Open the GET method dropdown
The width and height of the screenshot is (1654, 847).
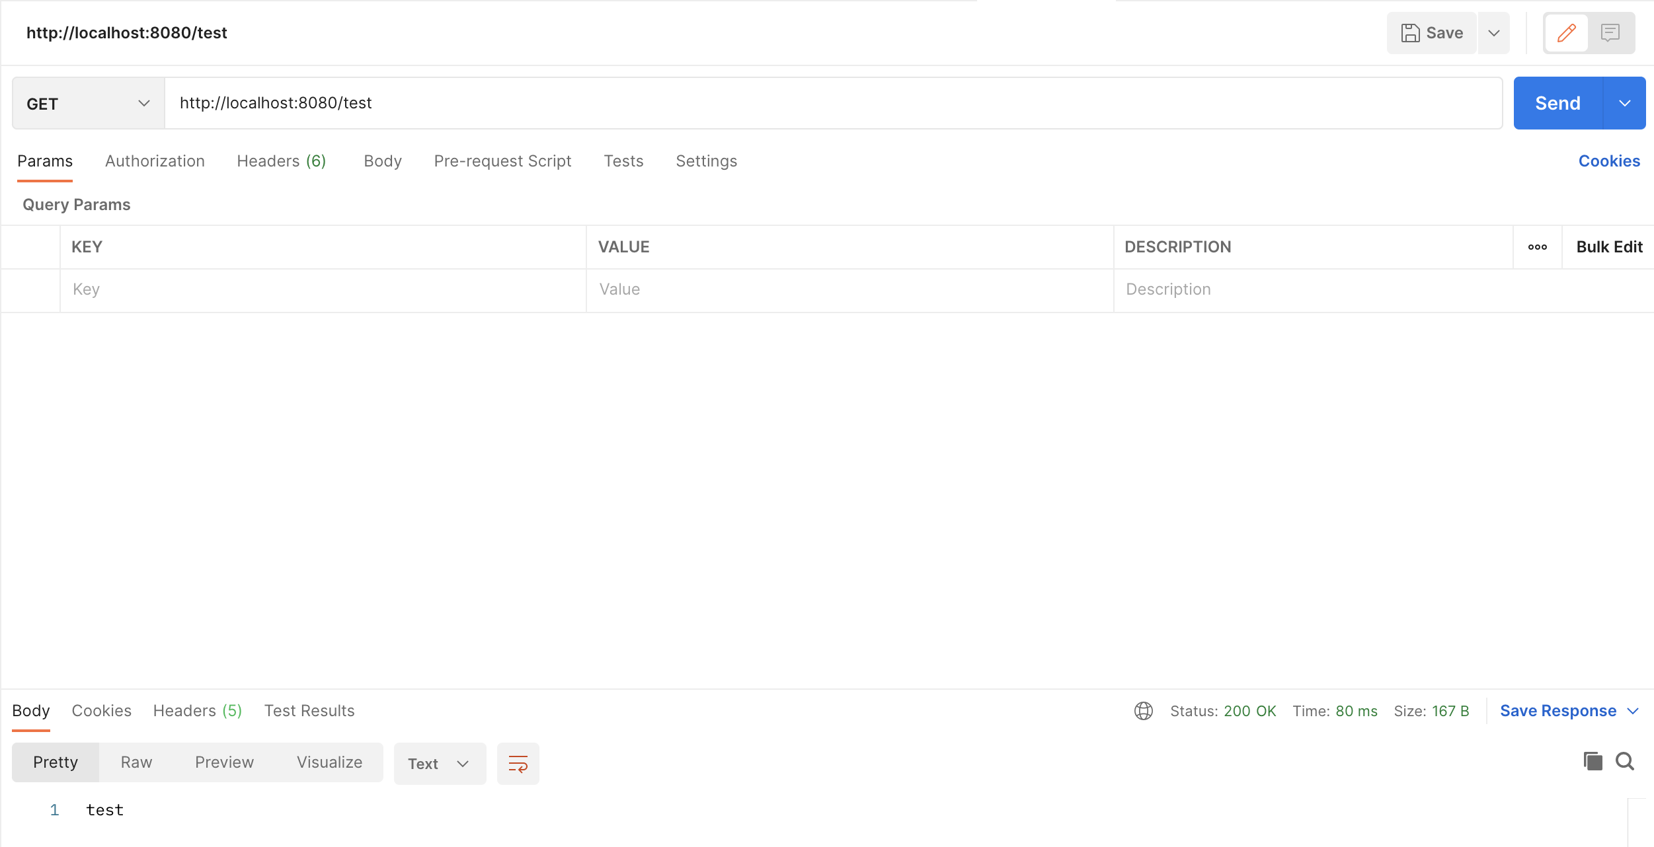[88, 104]
